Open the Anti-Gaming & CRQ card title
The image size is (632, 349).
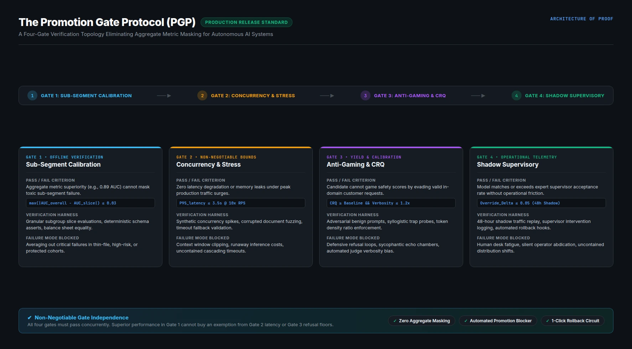point(356,165)
